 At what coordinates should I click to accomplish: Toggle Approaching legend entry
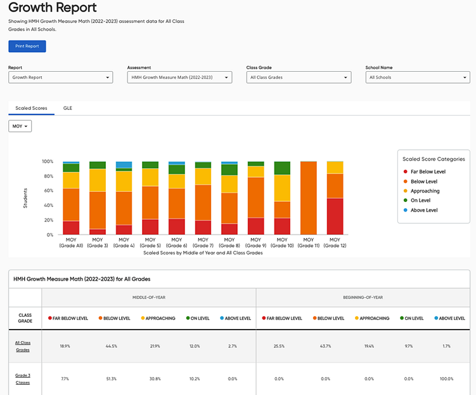(x=421, y=191)
